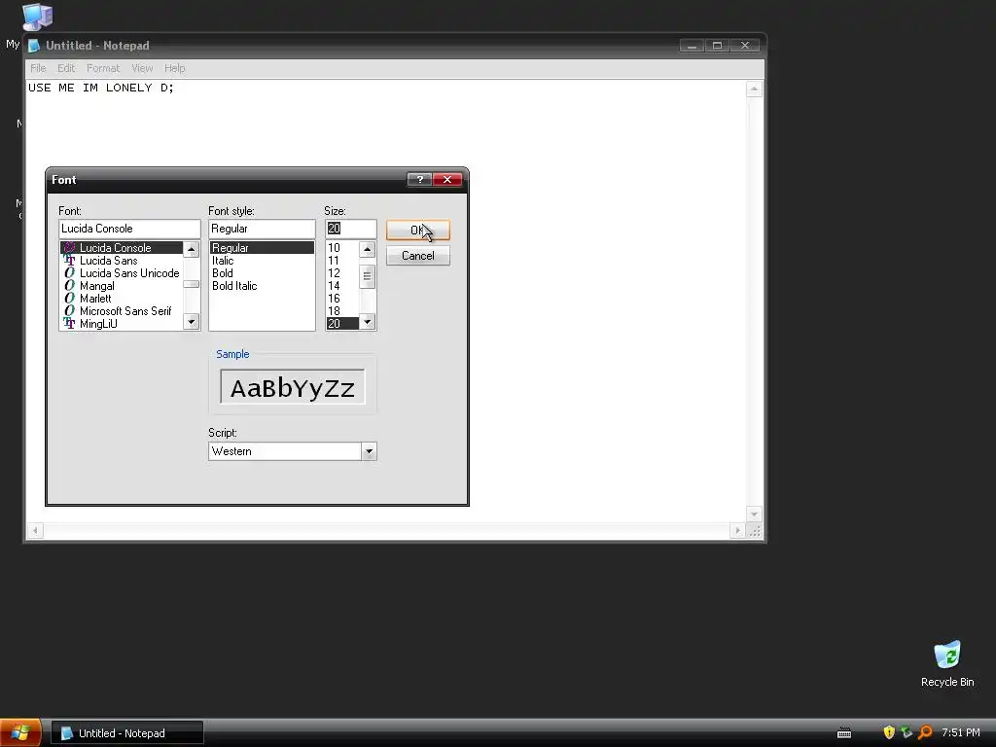Click OK in the Font dialog

point(418,230)
